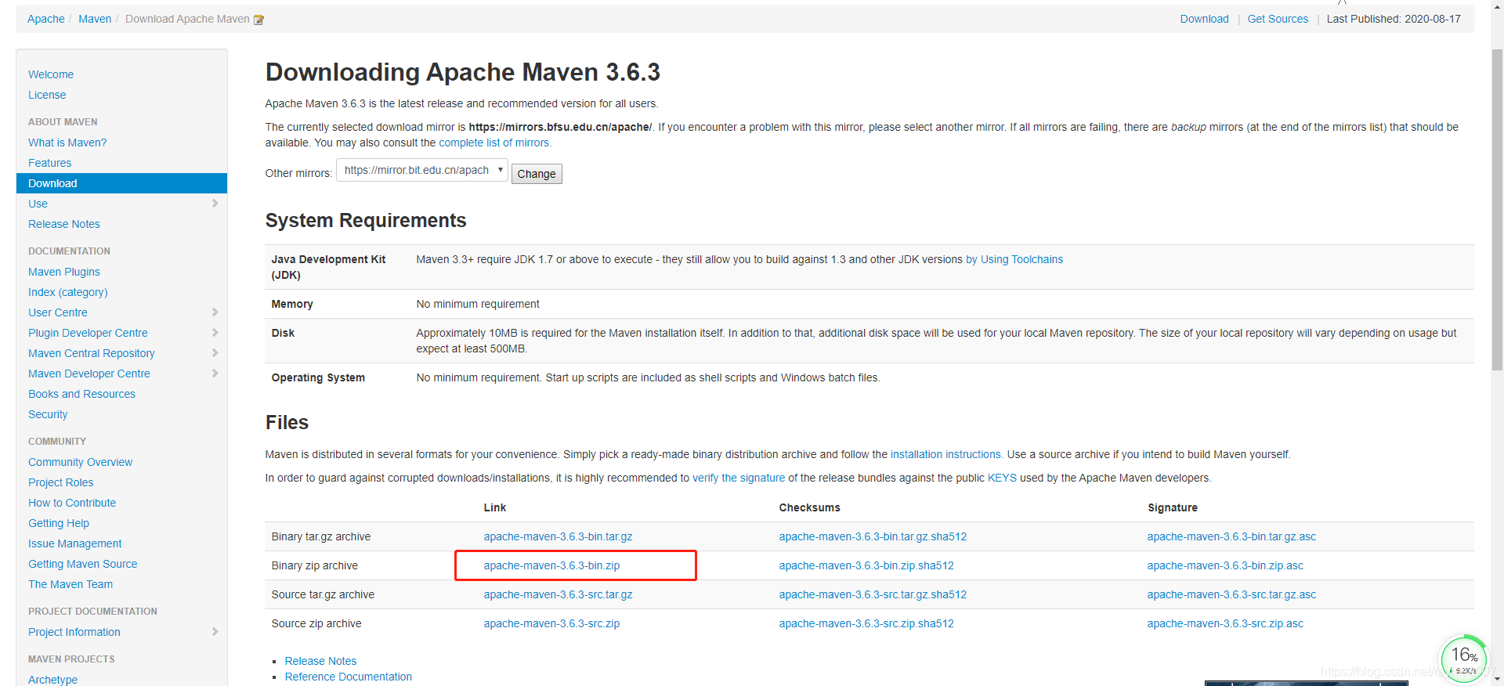This screenshot has height=686, width=1504.
Task: Download apache-maven-3.6.3-src.zip
Action: (551, 623)
